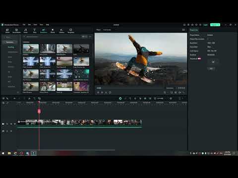The height and width of the screenshot is (178, 238).
Task: Click the Player tab label
Action: [99, 30]
